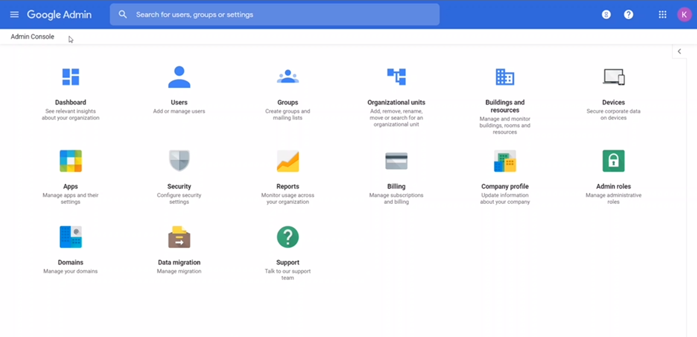The height and width of the screenshot is (337, 697).
Task: Open the Company profile buildings icon
Action: 505,161
